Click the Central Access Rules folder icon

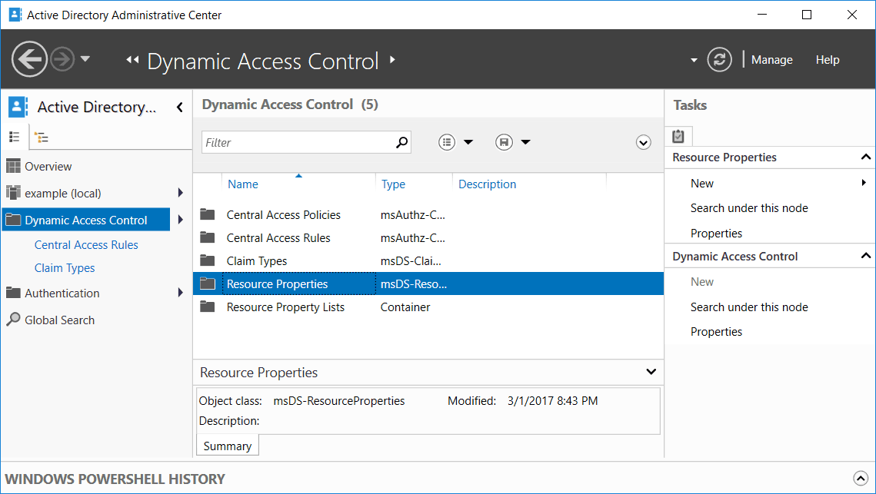point(208,237)
